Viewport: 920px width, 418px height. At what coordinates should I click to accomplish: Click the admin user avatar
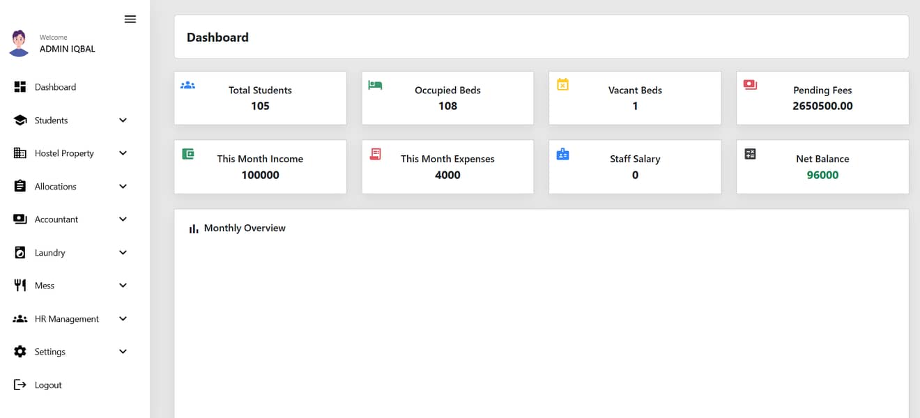19,43
